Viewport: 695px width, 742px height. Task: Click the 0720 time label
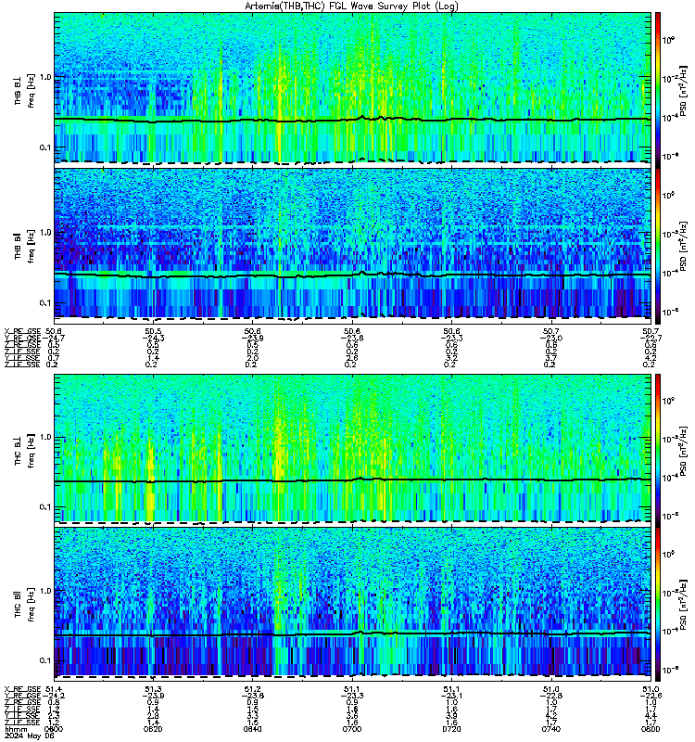pyautogui.click(x=451, y=729)
